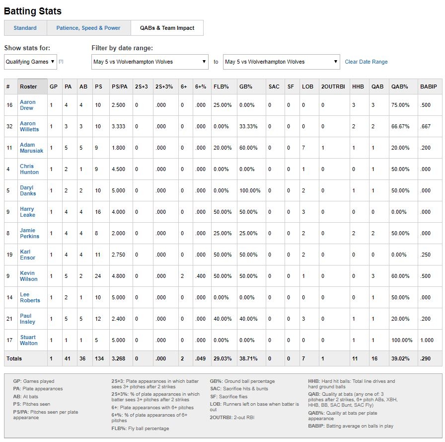Sort by QAB column header
445x442 pixels.
[379, 87]
